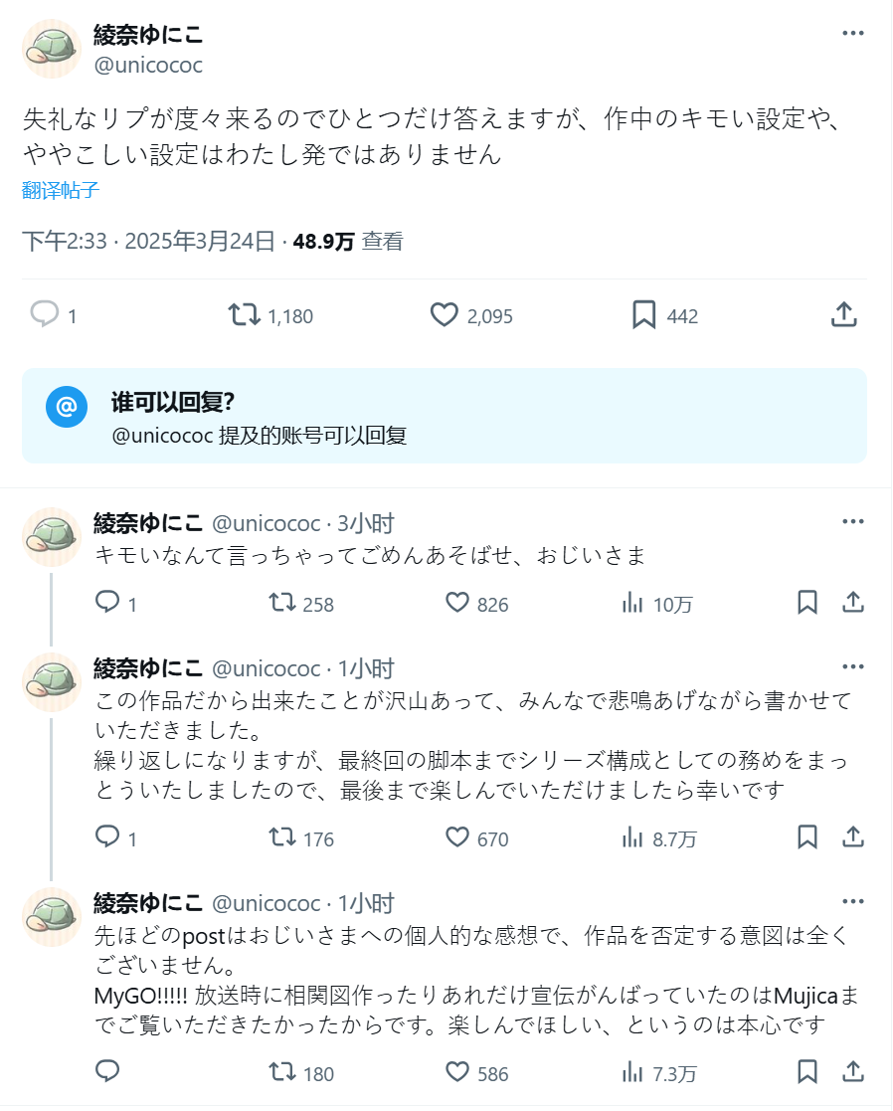Like the main post with 2,095 likes

tap(444, 315)
